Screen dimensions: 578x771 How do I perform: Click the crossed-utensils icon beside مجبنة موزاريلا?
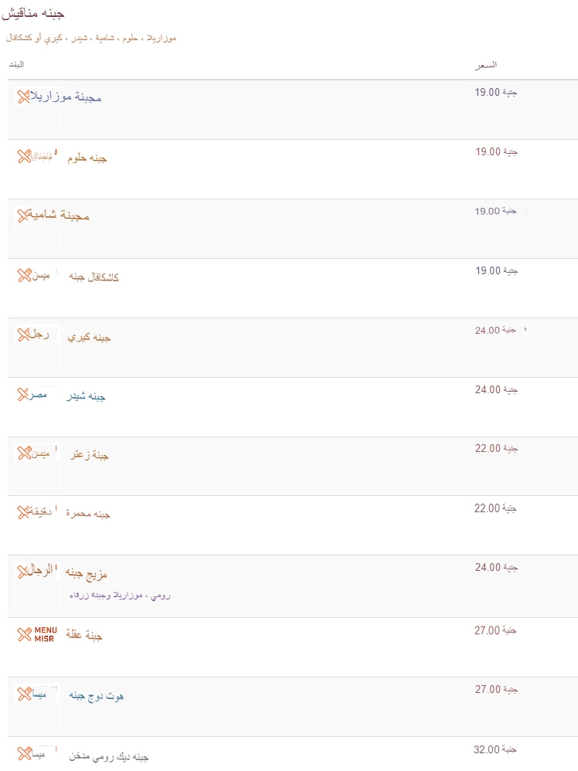(24, 97)
